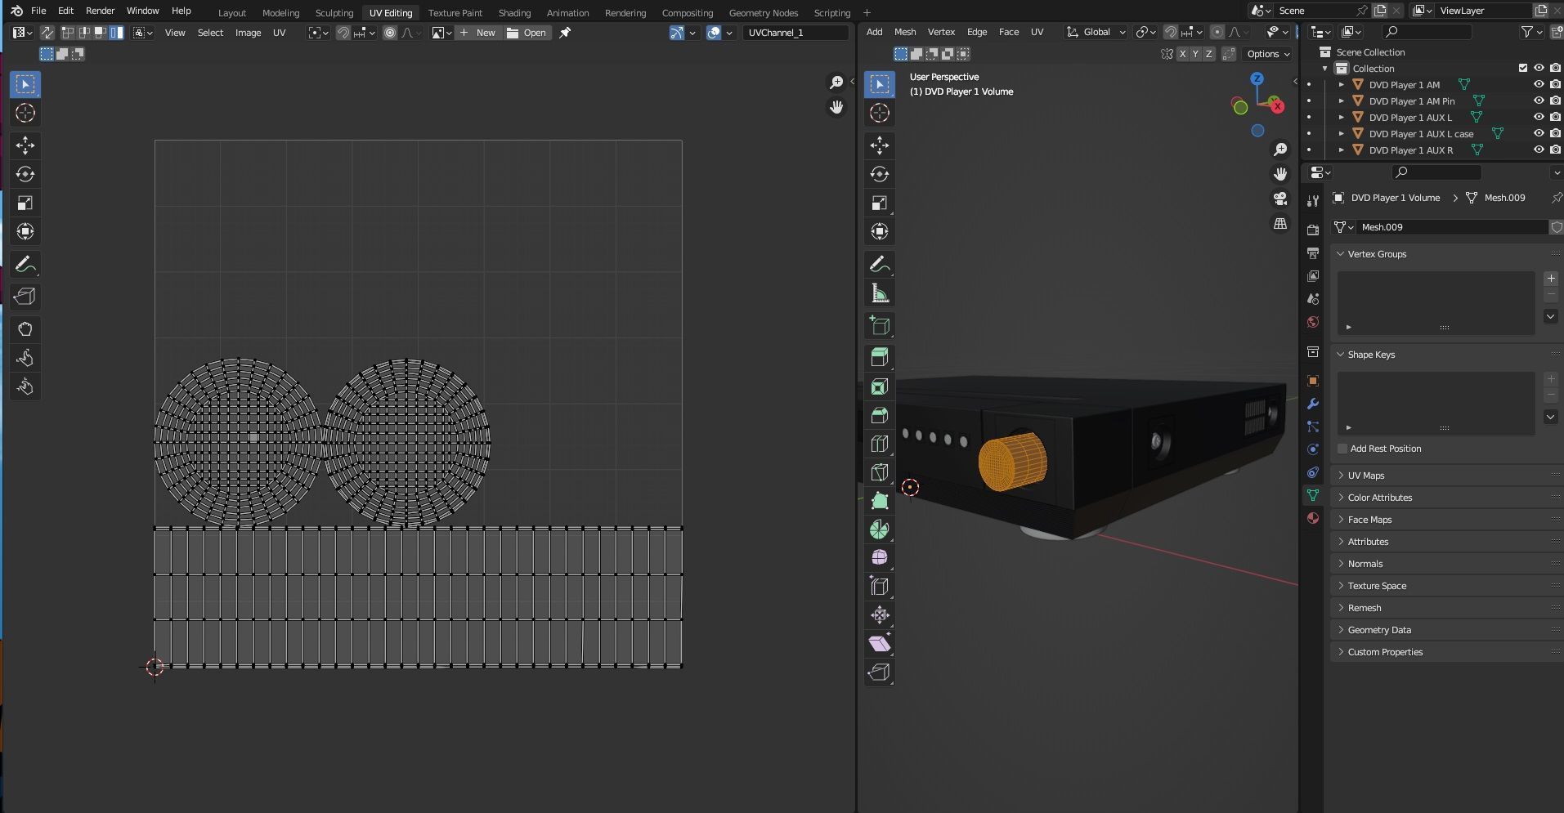This screenshot has height=813, width=1564.
Task: Open the Global transform orientation dropdown
Action: point(1096,32)
